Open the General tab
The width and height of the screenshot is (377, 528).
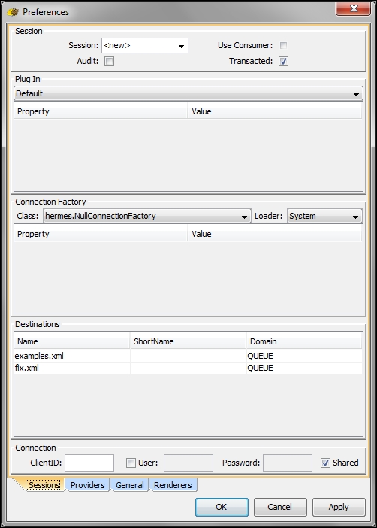129,485
